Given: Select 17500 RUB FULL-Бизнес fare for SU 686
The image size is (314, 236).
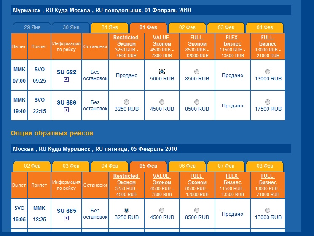Looking at the screenshot, I should (x=268, y=102).
